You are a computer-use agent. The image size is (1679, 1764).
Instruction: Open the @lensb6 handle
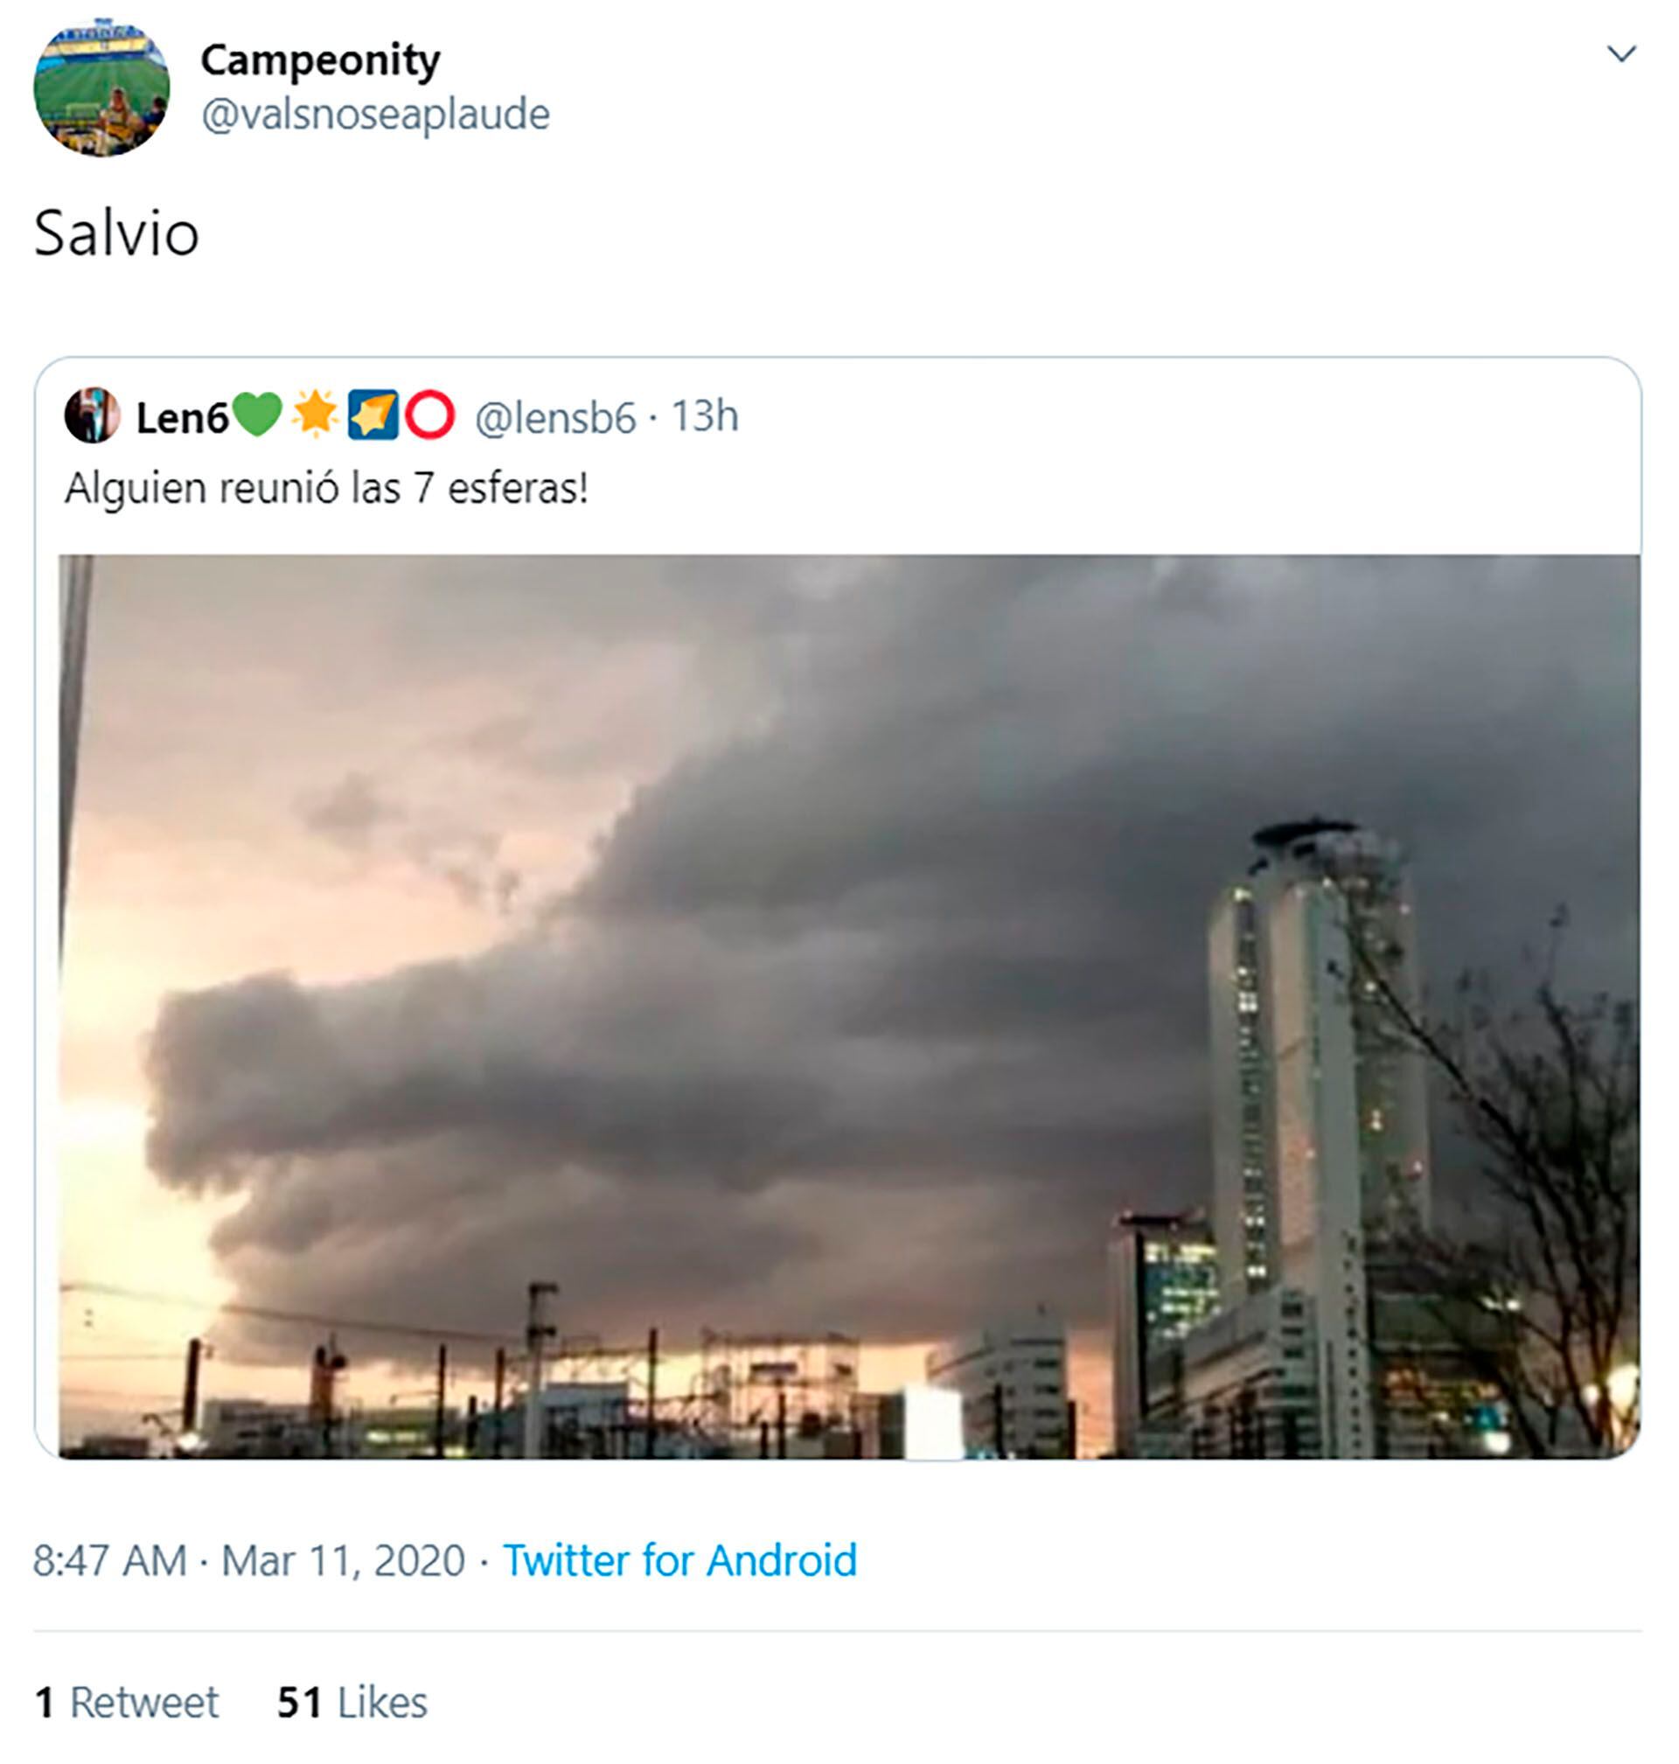point(555,417)
